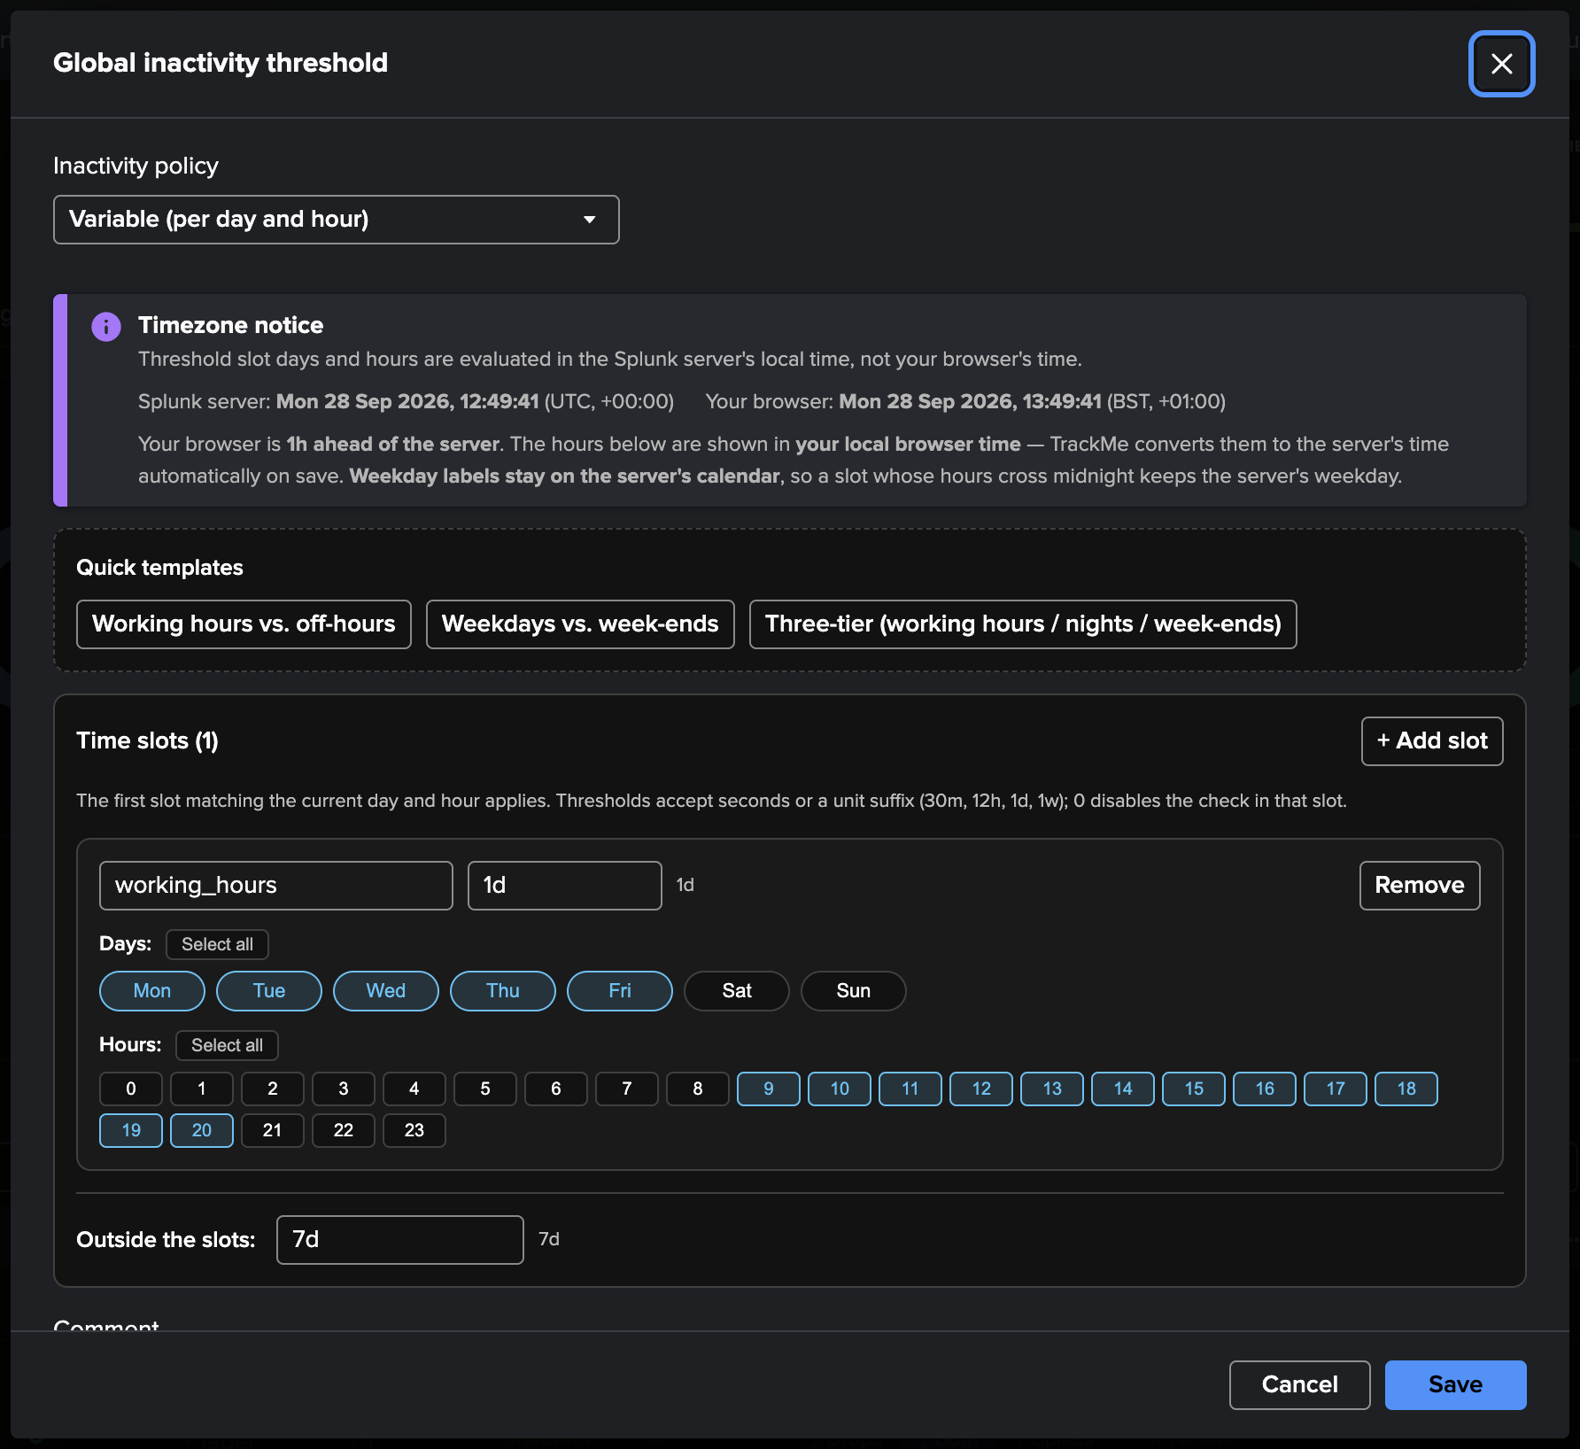This screenshot has width=1580, height=1449.
Task: Click the Quick templates heading
Action: point(159,568)
